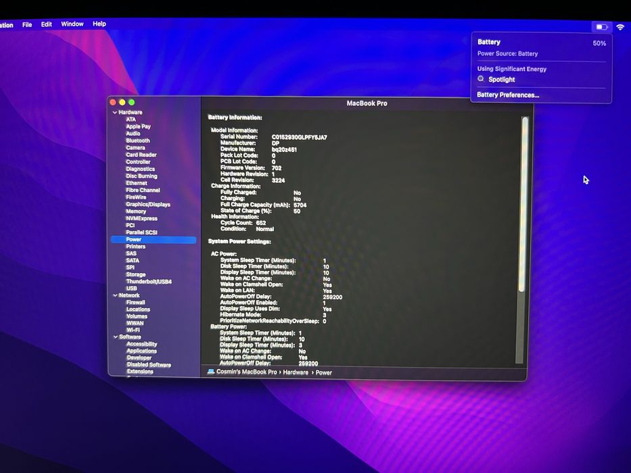Open the Wi-Fi status icon in the menu bar
631x473 pixels.
[620, 27]
